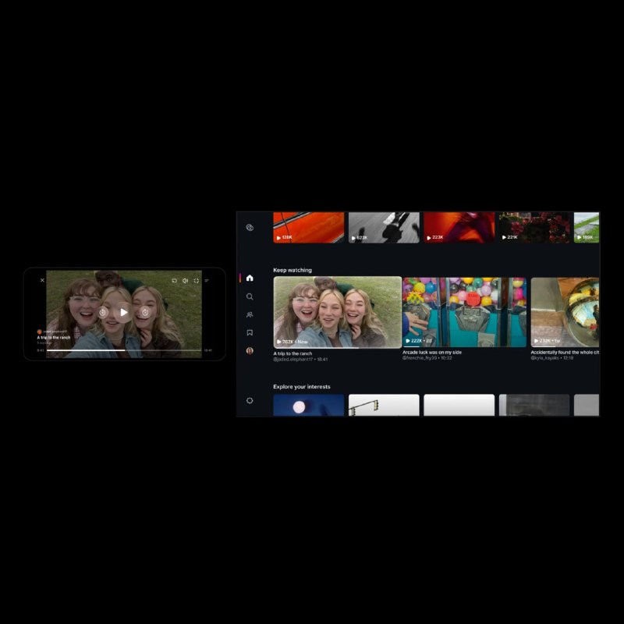Screen dimensions: 624x624
Task: Open the red video with 223K views
Action: coord(459,227)
